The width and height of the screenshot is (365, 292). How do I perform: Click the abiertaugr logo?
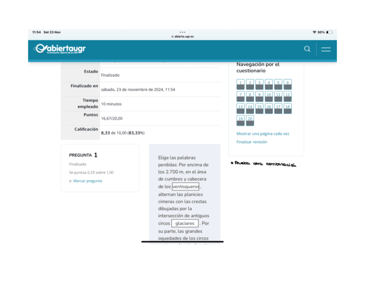pyautogui.click(x=59, y=49)
